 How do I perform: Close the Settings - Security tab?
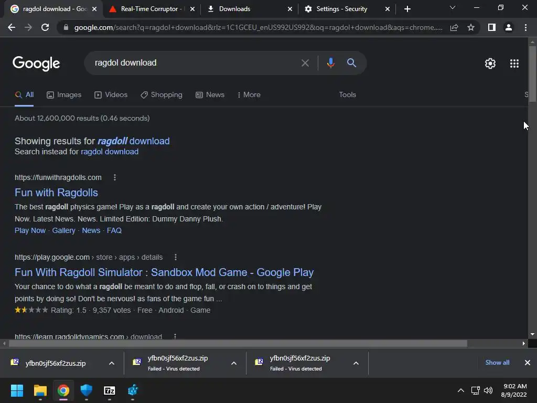[x=388, y=9]
